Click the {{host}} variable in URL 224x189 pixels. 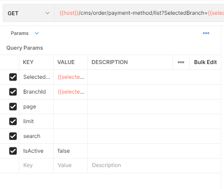point(69,13)
